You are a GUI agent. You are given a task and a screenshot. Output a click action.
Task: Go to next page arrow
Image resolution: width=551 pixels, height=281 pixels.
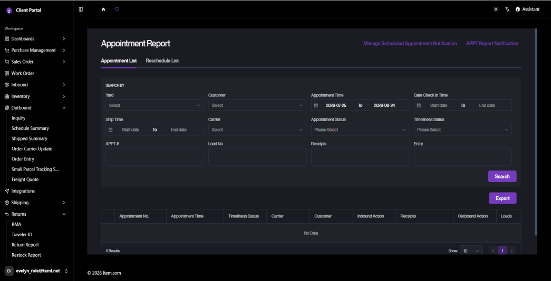point(511,251)
